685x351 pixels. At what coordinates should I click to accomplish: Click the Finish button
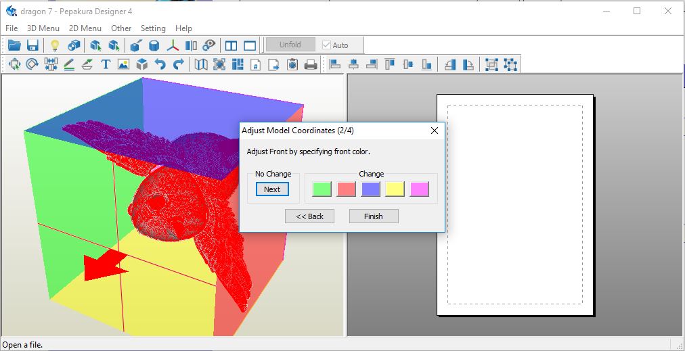click(374, 216)
